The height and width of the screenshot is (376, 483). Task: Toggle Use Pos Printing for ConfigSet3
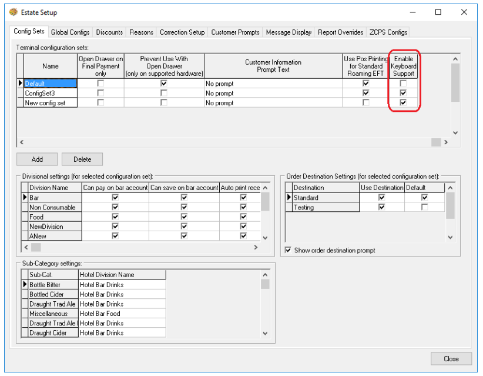coord(365,93)
